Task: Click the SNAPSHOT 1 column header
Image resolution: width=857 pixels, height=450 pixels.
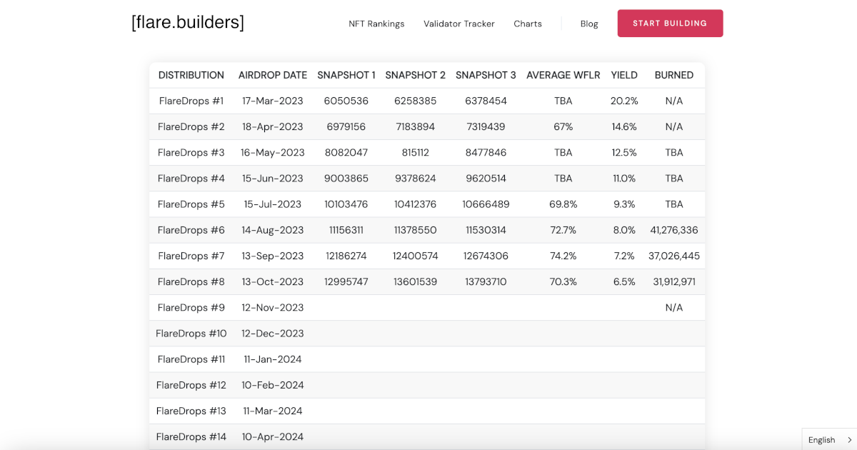Action: click(x=346, y=75)
